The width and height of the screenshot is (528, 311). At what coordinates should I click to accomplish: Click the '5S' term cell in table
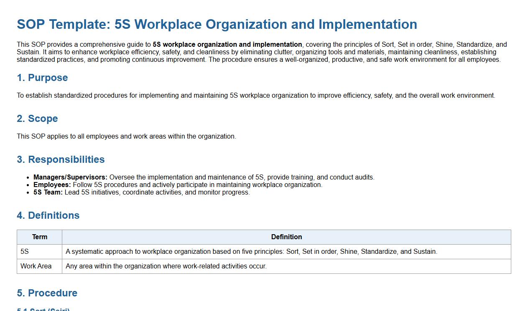coord(25,252)
